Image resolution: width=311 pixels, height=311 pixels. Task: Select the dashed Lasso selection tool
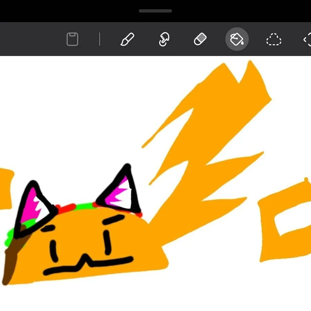(274, 39)
